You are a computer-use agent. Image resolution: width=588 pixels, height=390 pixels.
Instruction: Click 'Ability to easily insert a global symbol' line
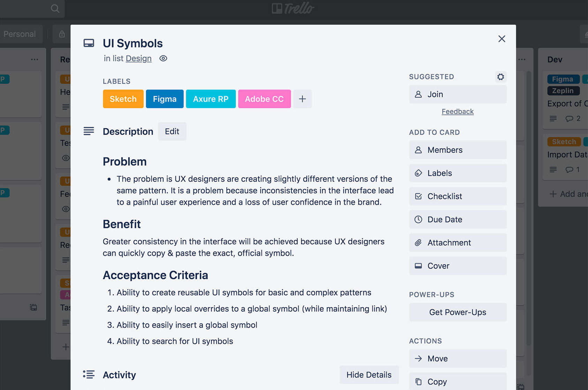(187, 325)
